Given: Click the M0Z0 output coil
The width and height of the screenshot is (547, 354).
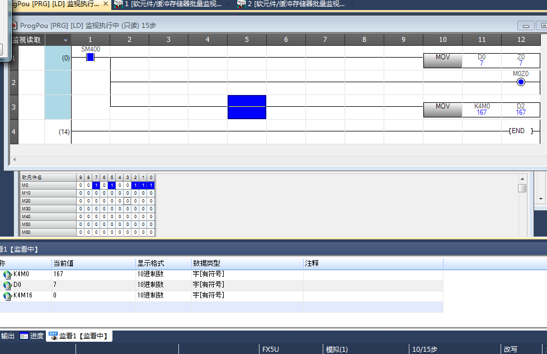Looking at the screenshot, I should click(521, 82).
